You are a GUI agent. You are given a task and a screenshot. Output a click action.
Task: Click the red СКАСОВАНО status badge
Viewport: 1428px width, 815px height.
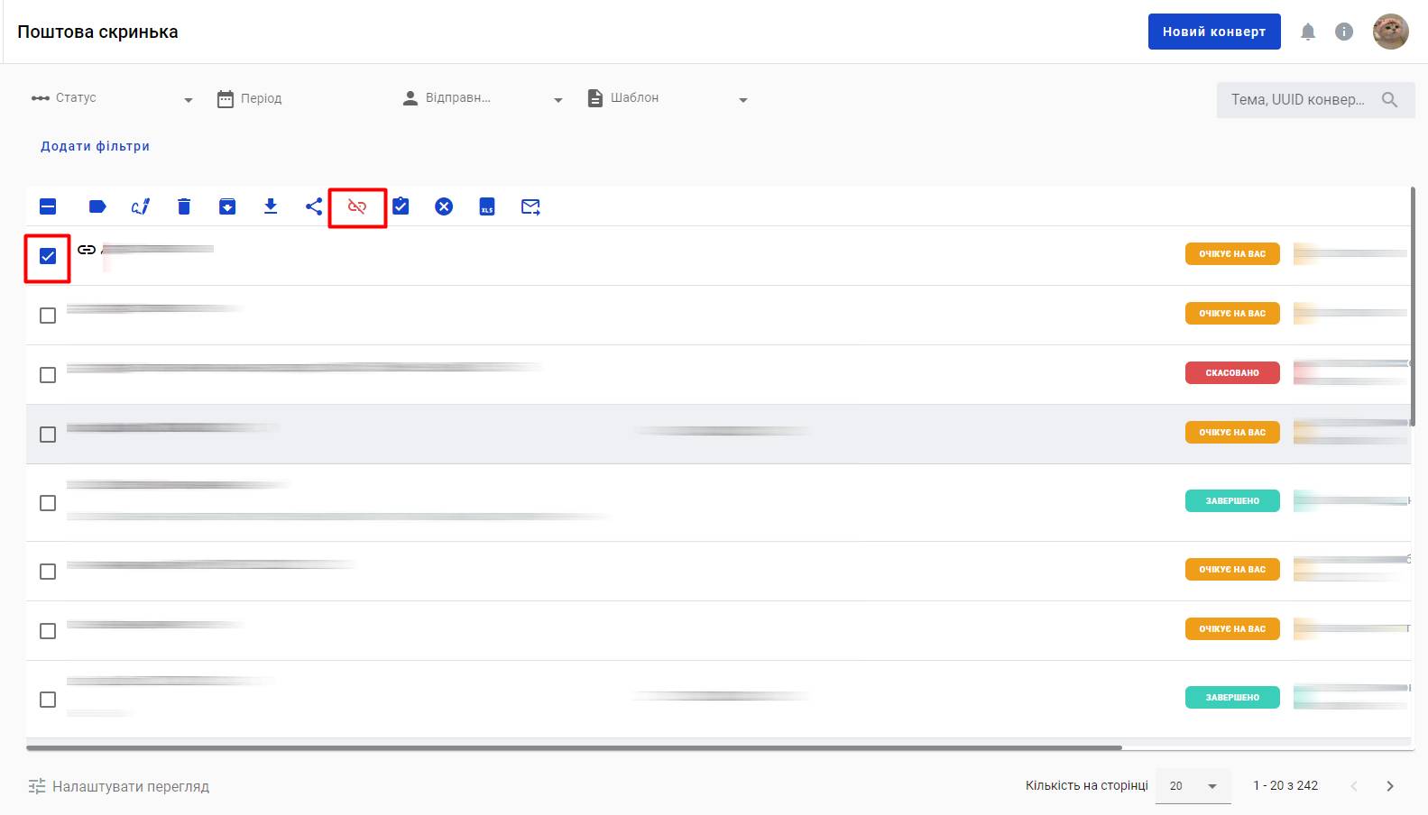[x=1232, y=372]
